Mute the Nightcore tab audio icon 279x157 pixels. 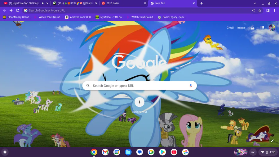point(43,3)
